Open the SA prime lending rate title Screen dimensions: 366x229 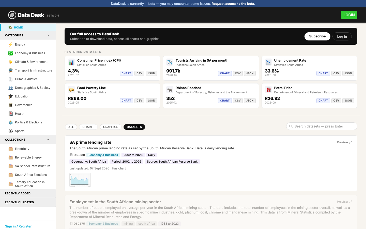tap(90, 142)
